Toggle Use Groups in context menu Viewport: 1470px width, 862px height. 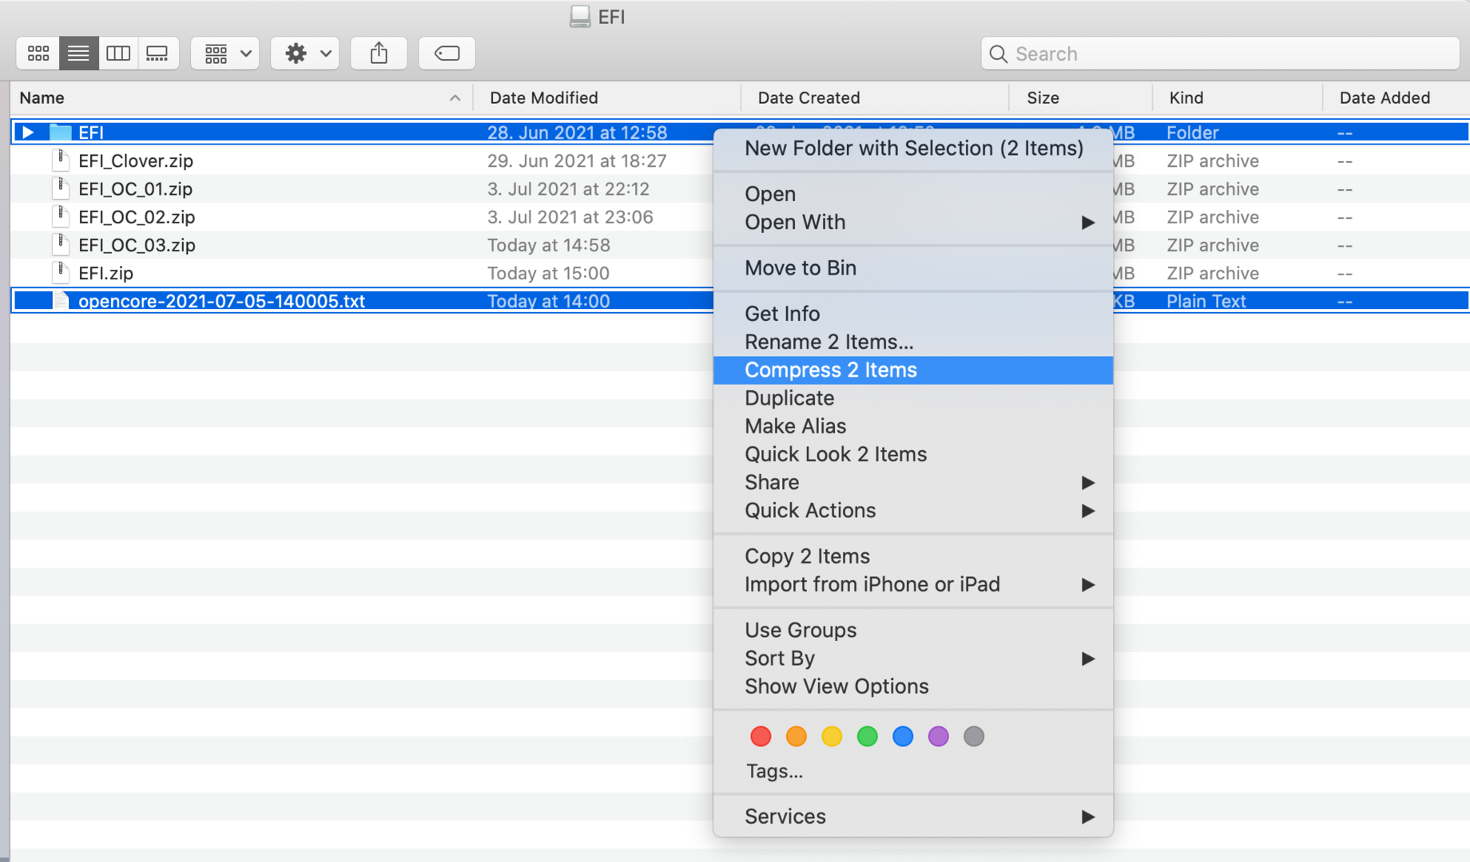[x=800, y=630]
